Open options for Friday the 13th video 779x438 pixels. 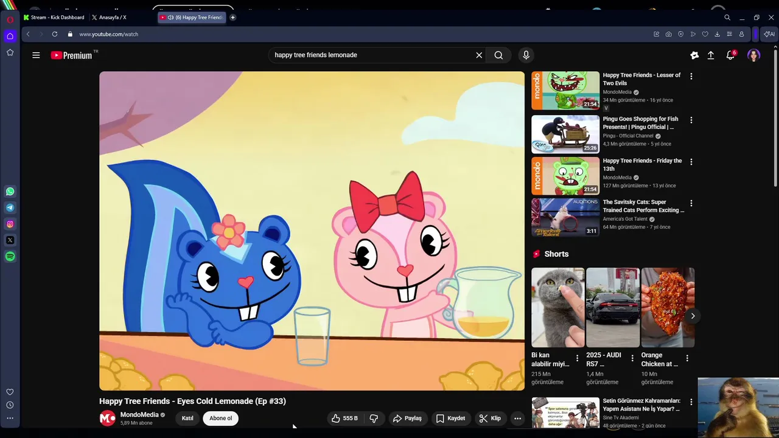click(x=691, y=162)
